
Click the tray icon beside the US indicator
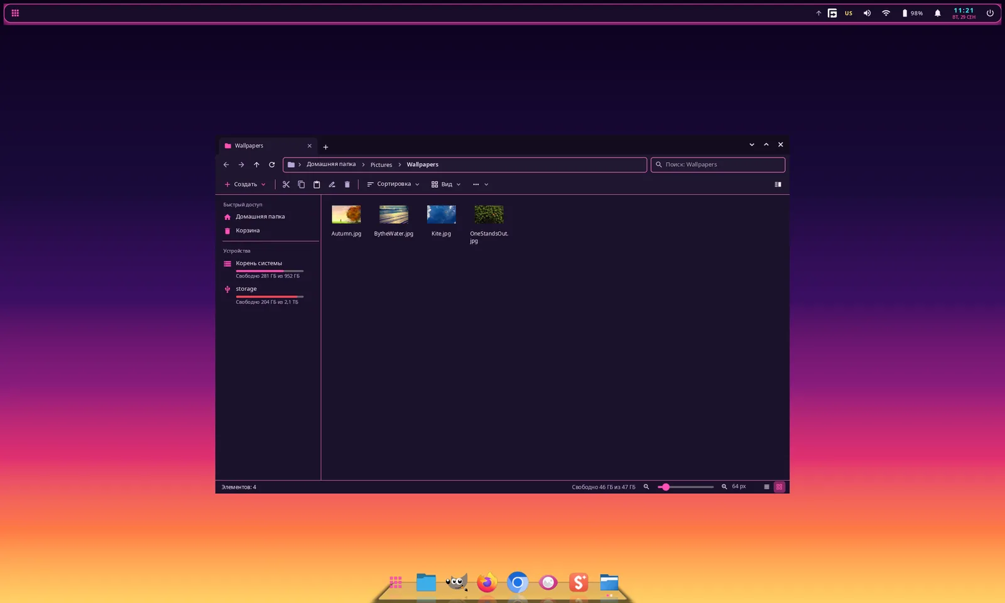832,13
